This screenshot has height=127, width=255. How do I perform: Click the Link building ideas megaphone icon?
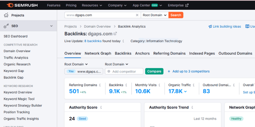pyautogui.click(x=210, y=27)
